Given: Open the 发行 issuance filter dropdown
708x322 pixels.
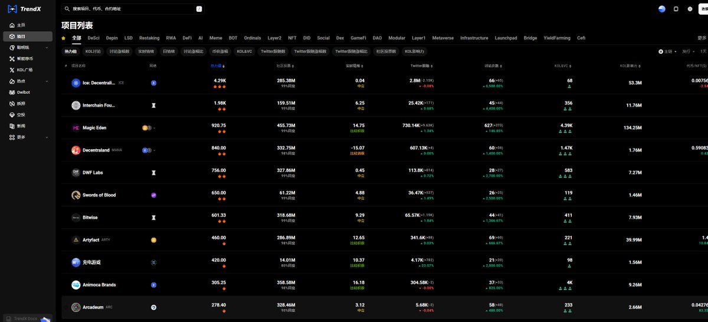Looking at the screenshot, I should pyautogui.click(x=688, y=51).
